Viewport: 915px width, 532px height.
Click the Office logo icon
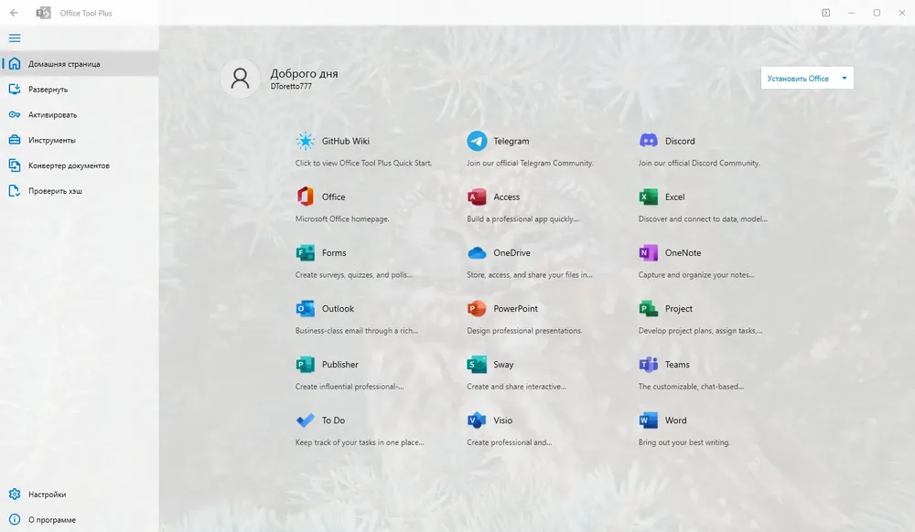(306, 197)
